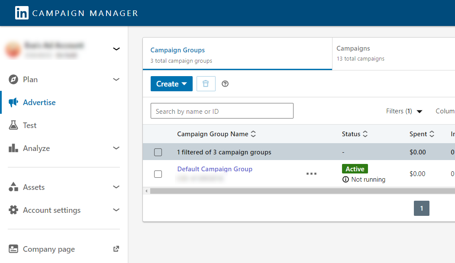This screenshot has height=263, width=455.
Task: Click the horizontal table scrollbar
Action: click(x=302, y=191)
